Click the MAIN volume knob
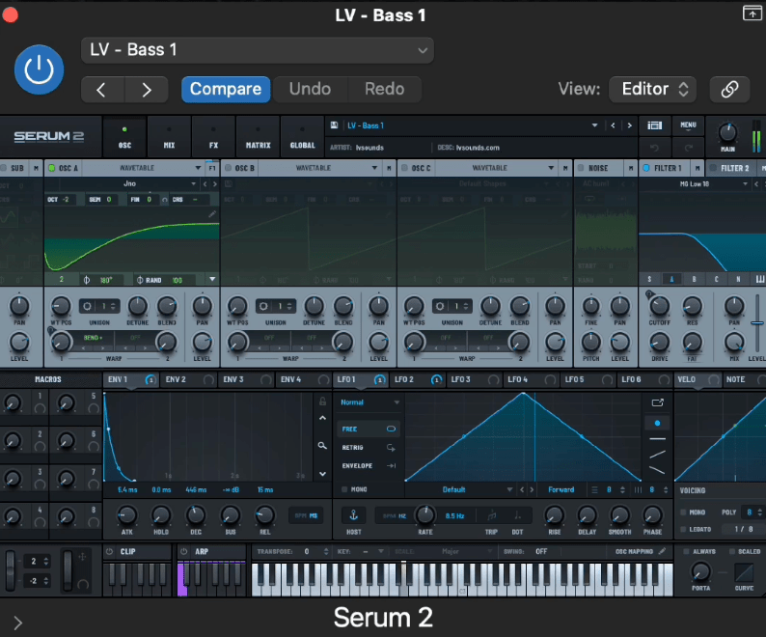Screen dimensions: 766x637 click(x=727, y=132)
